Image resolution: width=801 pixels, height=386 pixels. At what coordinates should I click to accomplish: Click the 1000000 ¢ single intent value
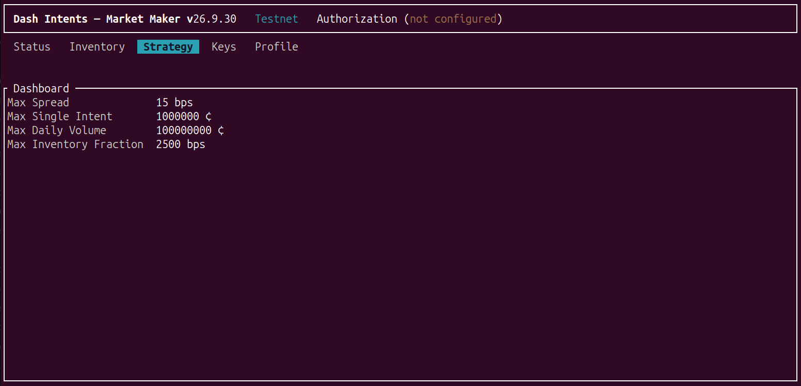tap(184, 117)
